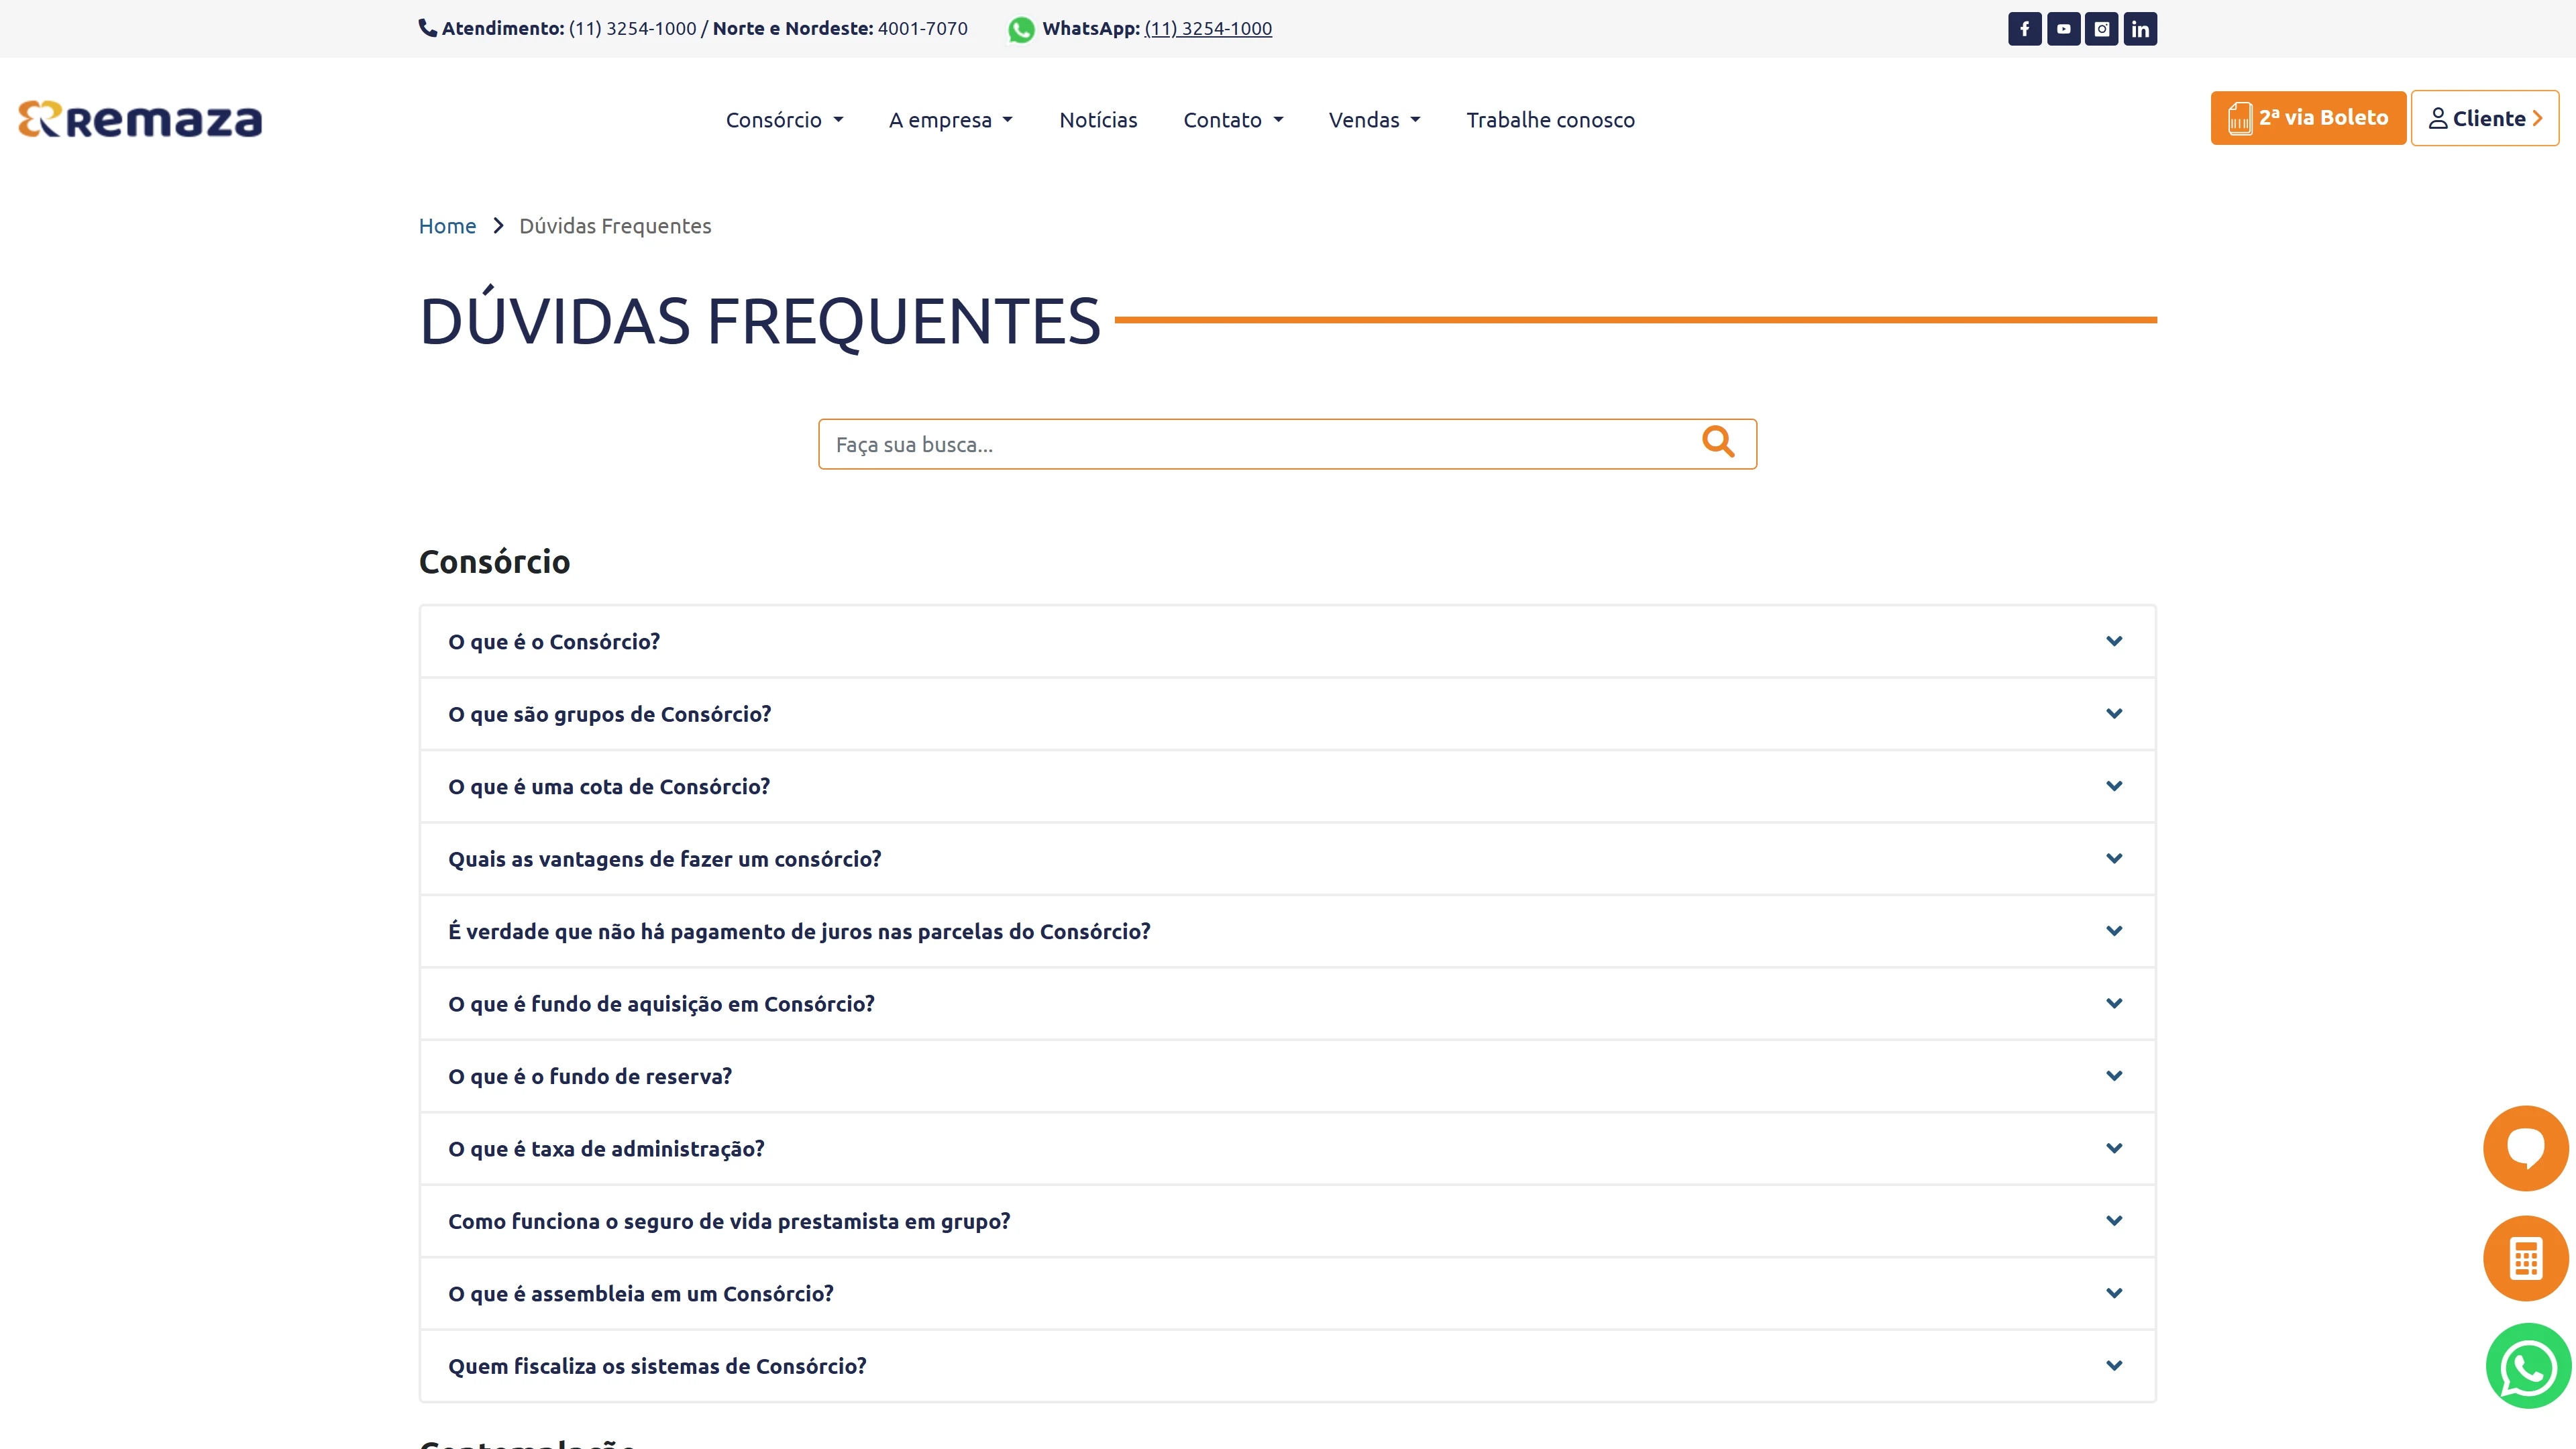The image size is (2576, 1449).
Task: Expand 'O que é uma cota de Consórcio?'
Action: [x=1287, y=786]
